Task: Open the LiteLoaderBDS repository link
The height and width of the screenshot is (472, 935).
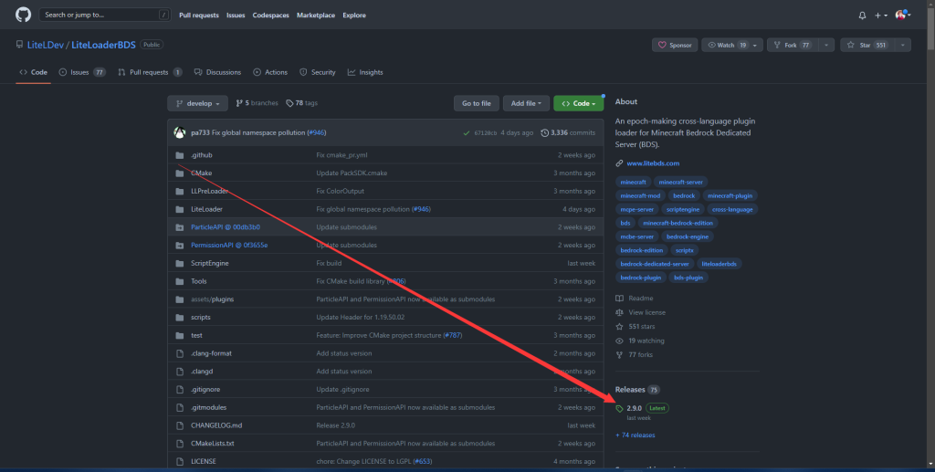Action: 103,45
